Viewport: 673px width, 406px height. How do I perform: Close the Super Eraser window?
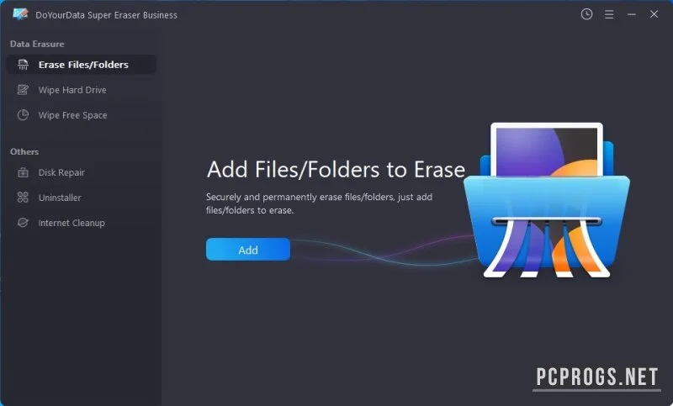click(654, 14)
